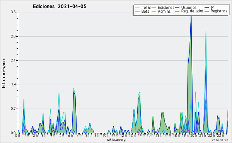Click the '0 h' x-axis label

[x=17, y=136]
